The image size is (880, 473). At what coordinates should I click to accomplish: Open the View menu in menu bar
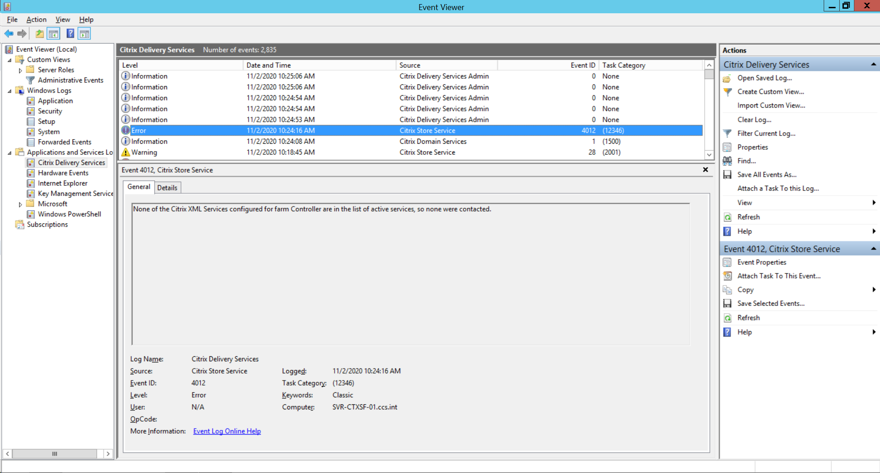click(x=63, y=20)
